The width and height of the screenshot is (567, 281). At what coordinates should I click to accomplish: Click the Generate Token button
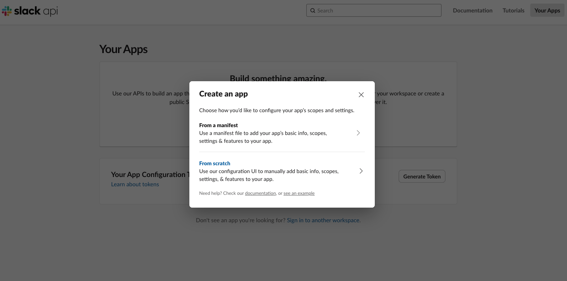[422, 176]
